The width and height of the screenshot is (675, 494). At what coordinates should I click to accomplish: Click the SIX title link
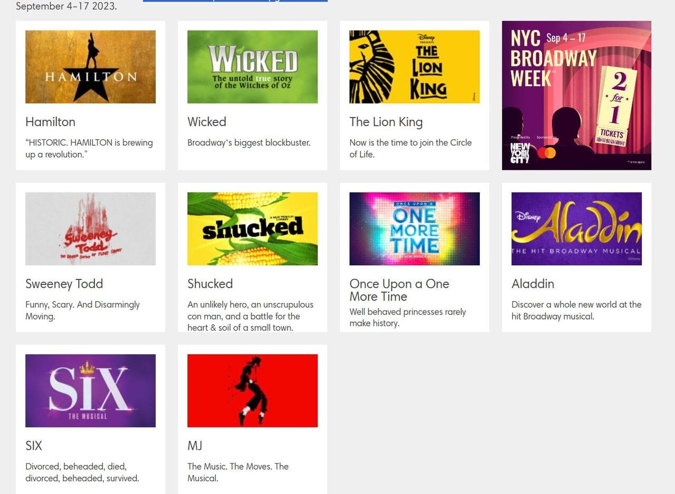(34, 445)
